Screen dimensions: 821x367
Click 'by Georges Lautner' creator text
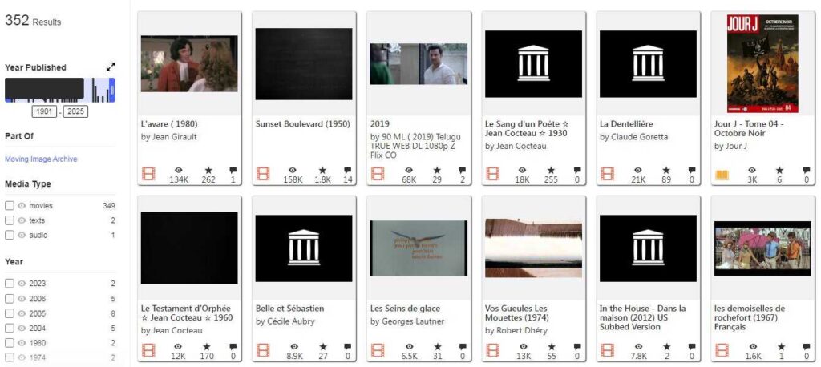coord(406,321)
